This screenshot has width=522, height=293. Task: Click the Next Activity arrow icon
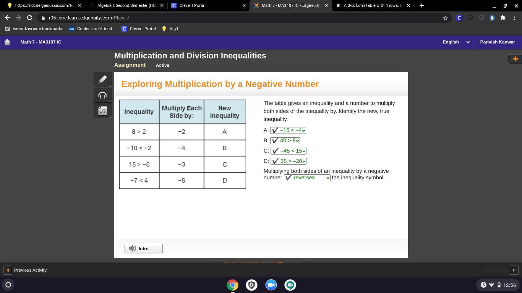(514, 270)
